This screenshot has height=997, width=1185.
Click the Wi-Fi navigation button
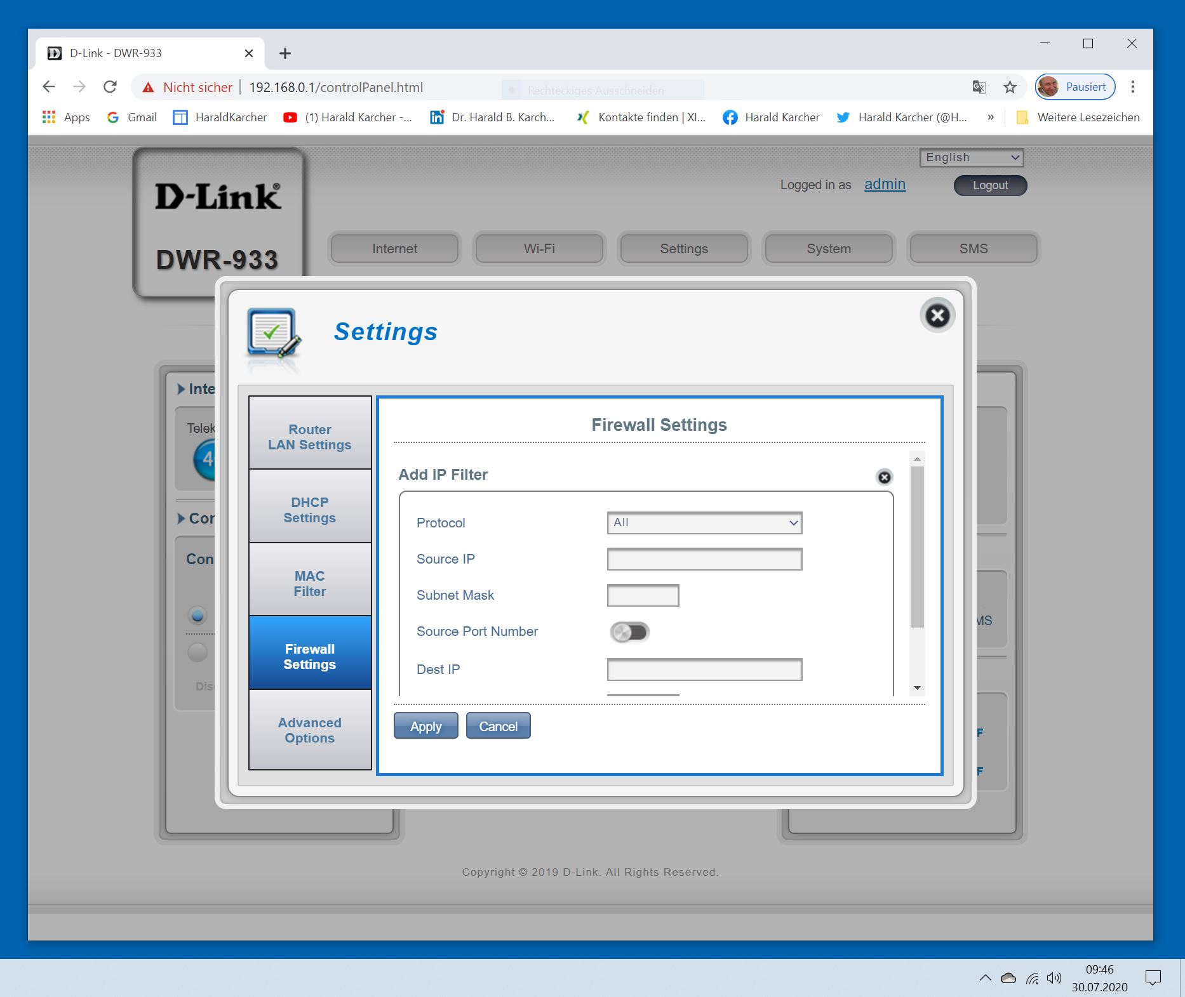pyautogui.click(x=539, y=248)
